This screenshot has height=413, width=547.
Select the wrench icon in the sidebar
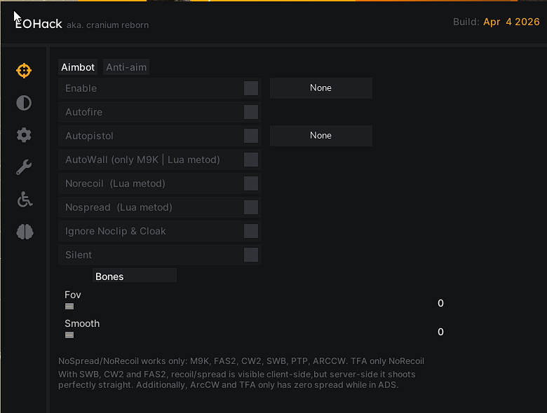coord(24,167)
